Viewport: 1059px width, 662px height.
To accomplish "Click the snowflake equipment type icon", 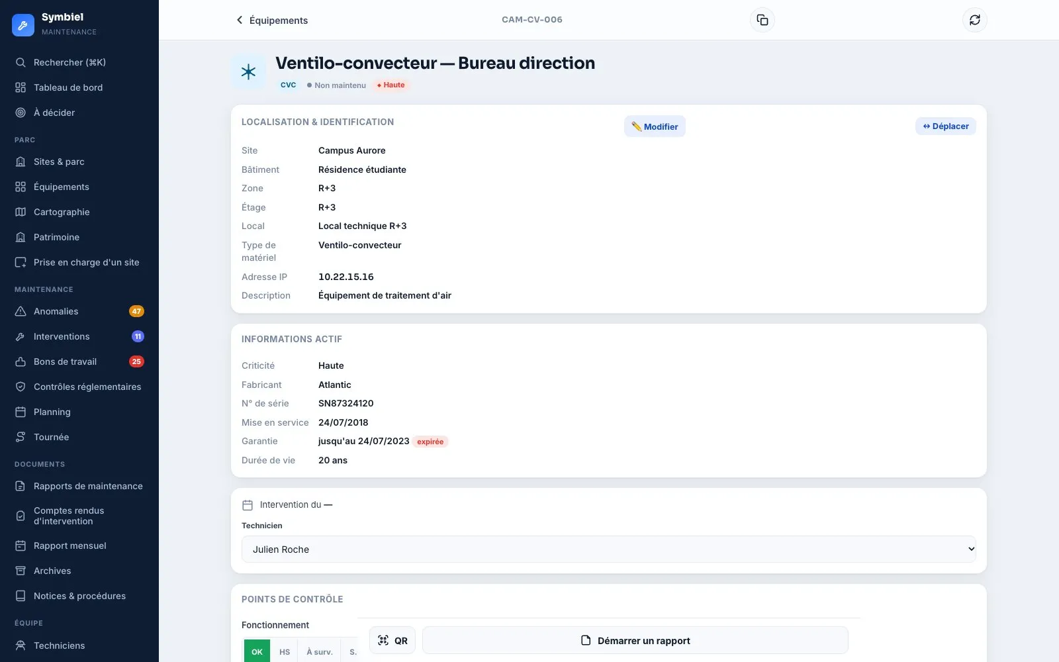I will [x=248, y=71].
